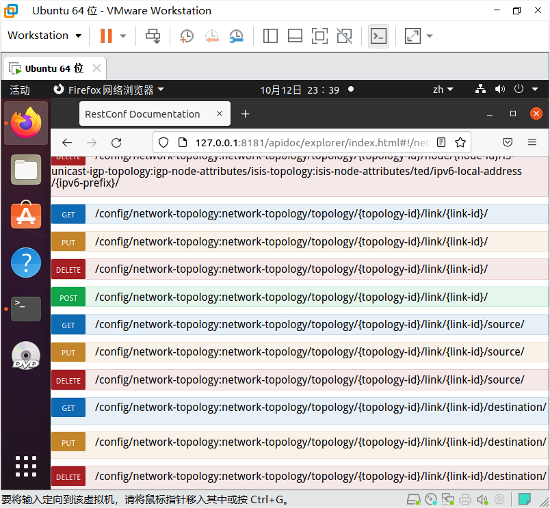Bookmark this page with star
This screenshot has height=508, width=550.
click(460, 142)
